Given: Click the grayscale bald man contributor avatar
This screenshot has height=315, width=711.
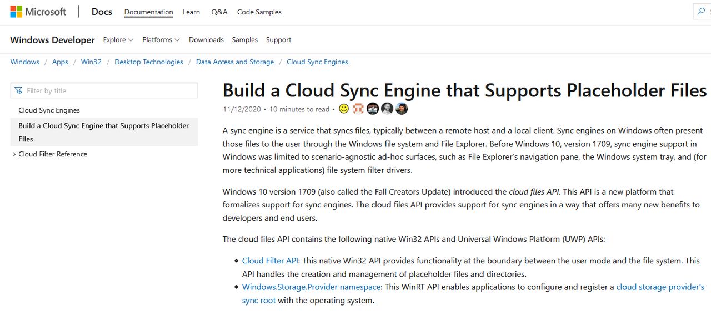Looking at the screenshot, I should [x=387, y=109].
